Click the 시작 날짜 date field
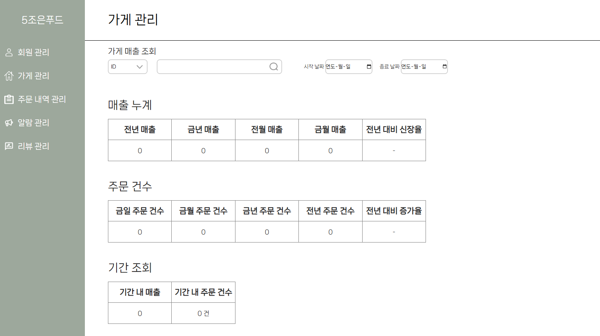The image size is (600, 336). coord(349,66)
